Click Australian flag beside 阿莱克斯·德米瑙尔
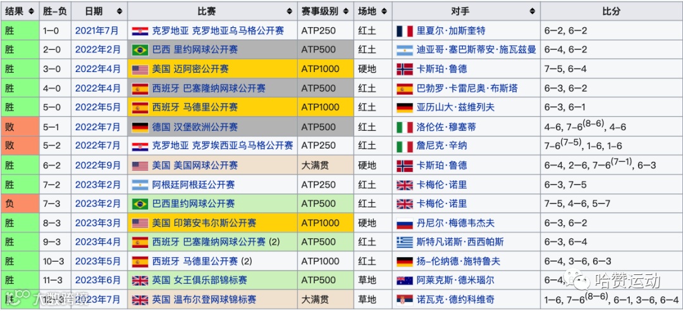 coord(405,281)
